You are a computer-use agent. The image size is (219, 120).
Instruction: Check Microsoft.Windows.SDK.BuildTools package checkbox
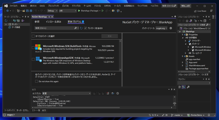point(33,48)
